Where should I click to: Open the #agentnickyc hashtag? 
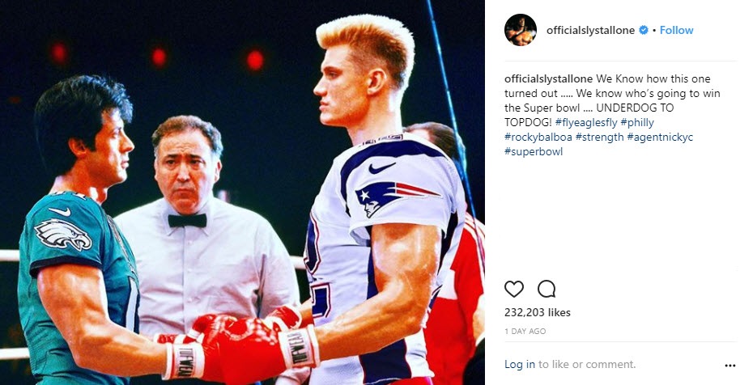[x=660, y=137]
